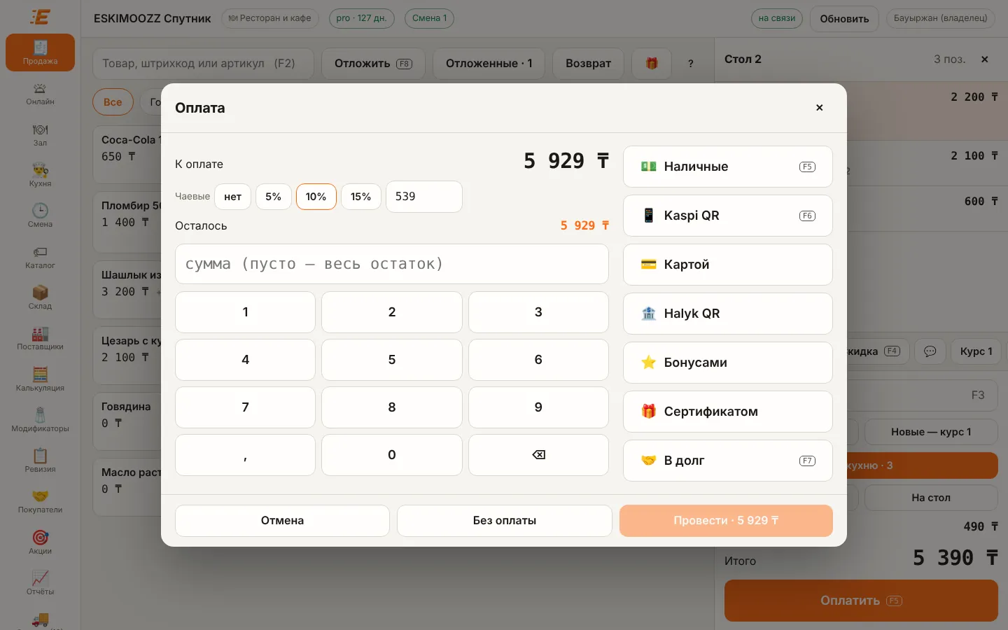Screen dimensions: 1008x630
Task: Click the Без оплаты button
Action: pos(505,521)
